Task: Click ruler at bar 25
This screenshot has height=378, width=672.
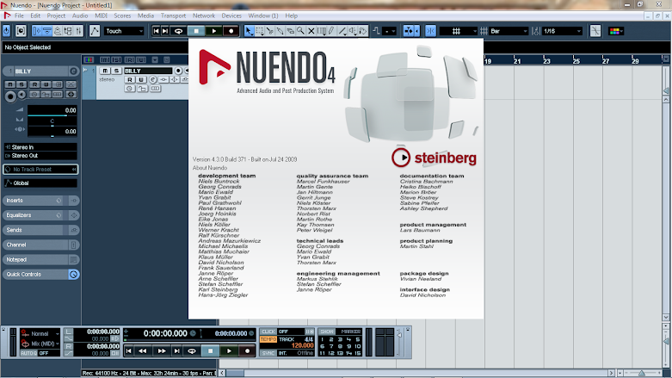Action: [x=576, y=61]
